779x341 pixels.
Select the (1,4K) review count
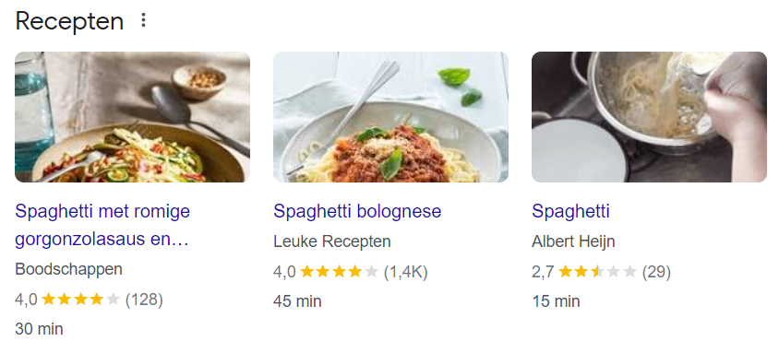[406, 272]
